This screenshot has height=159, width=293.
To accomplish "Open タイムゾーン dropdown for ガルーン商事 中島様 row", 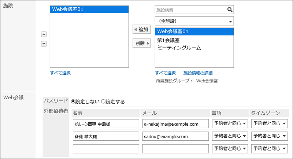I will [x=269, y=123].
